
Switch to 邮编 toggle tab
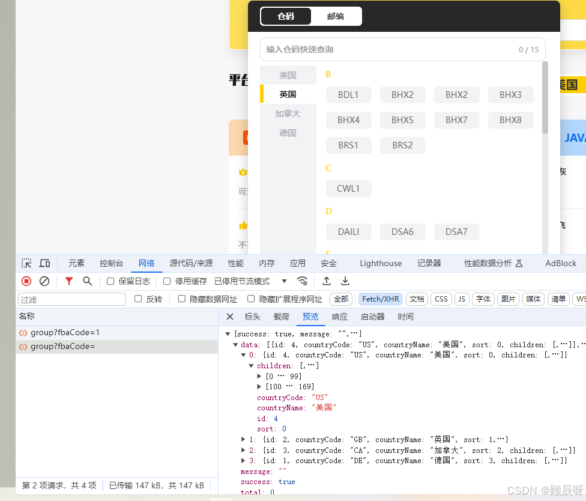coord(336,16)
